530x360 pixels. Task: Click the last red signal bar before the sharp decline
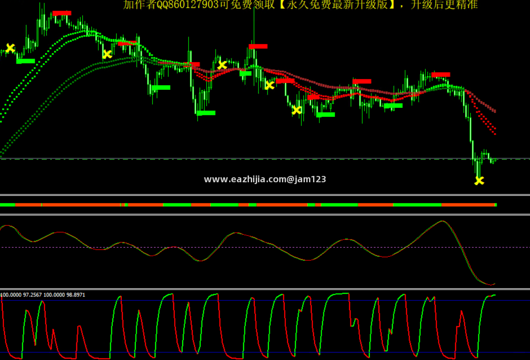coord(441,75)
